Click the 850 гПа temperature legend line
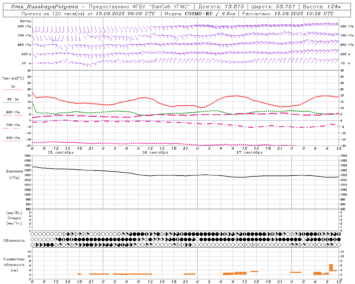This screenshot has width=355, height=284. click(x=13, y=115)
